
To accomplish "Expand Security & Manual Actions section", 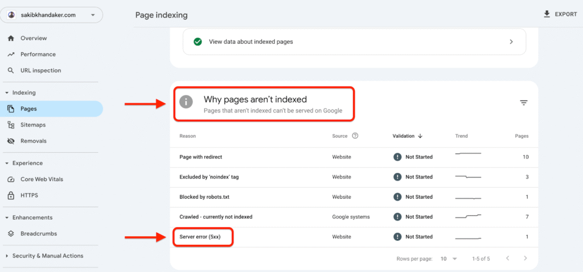I will click(x=7, y=256).
